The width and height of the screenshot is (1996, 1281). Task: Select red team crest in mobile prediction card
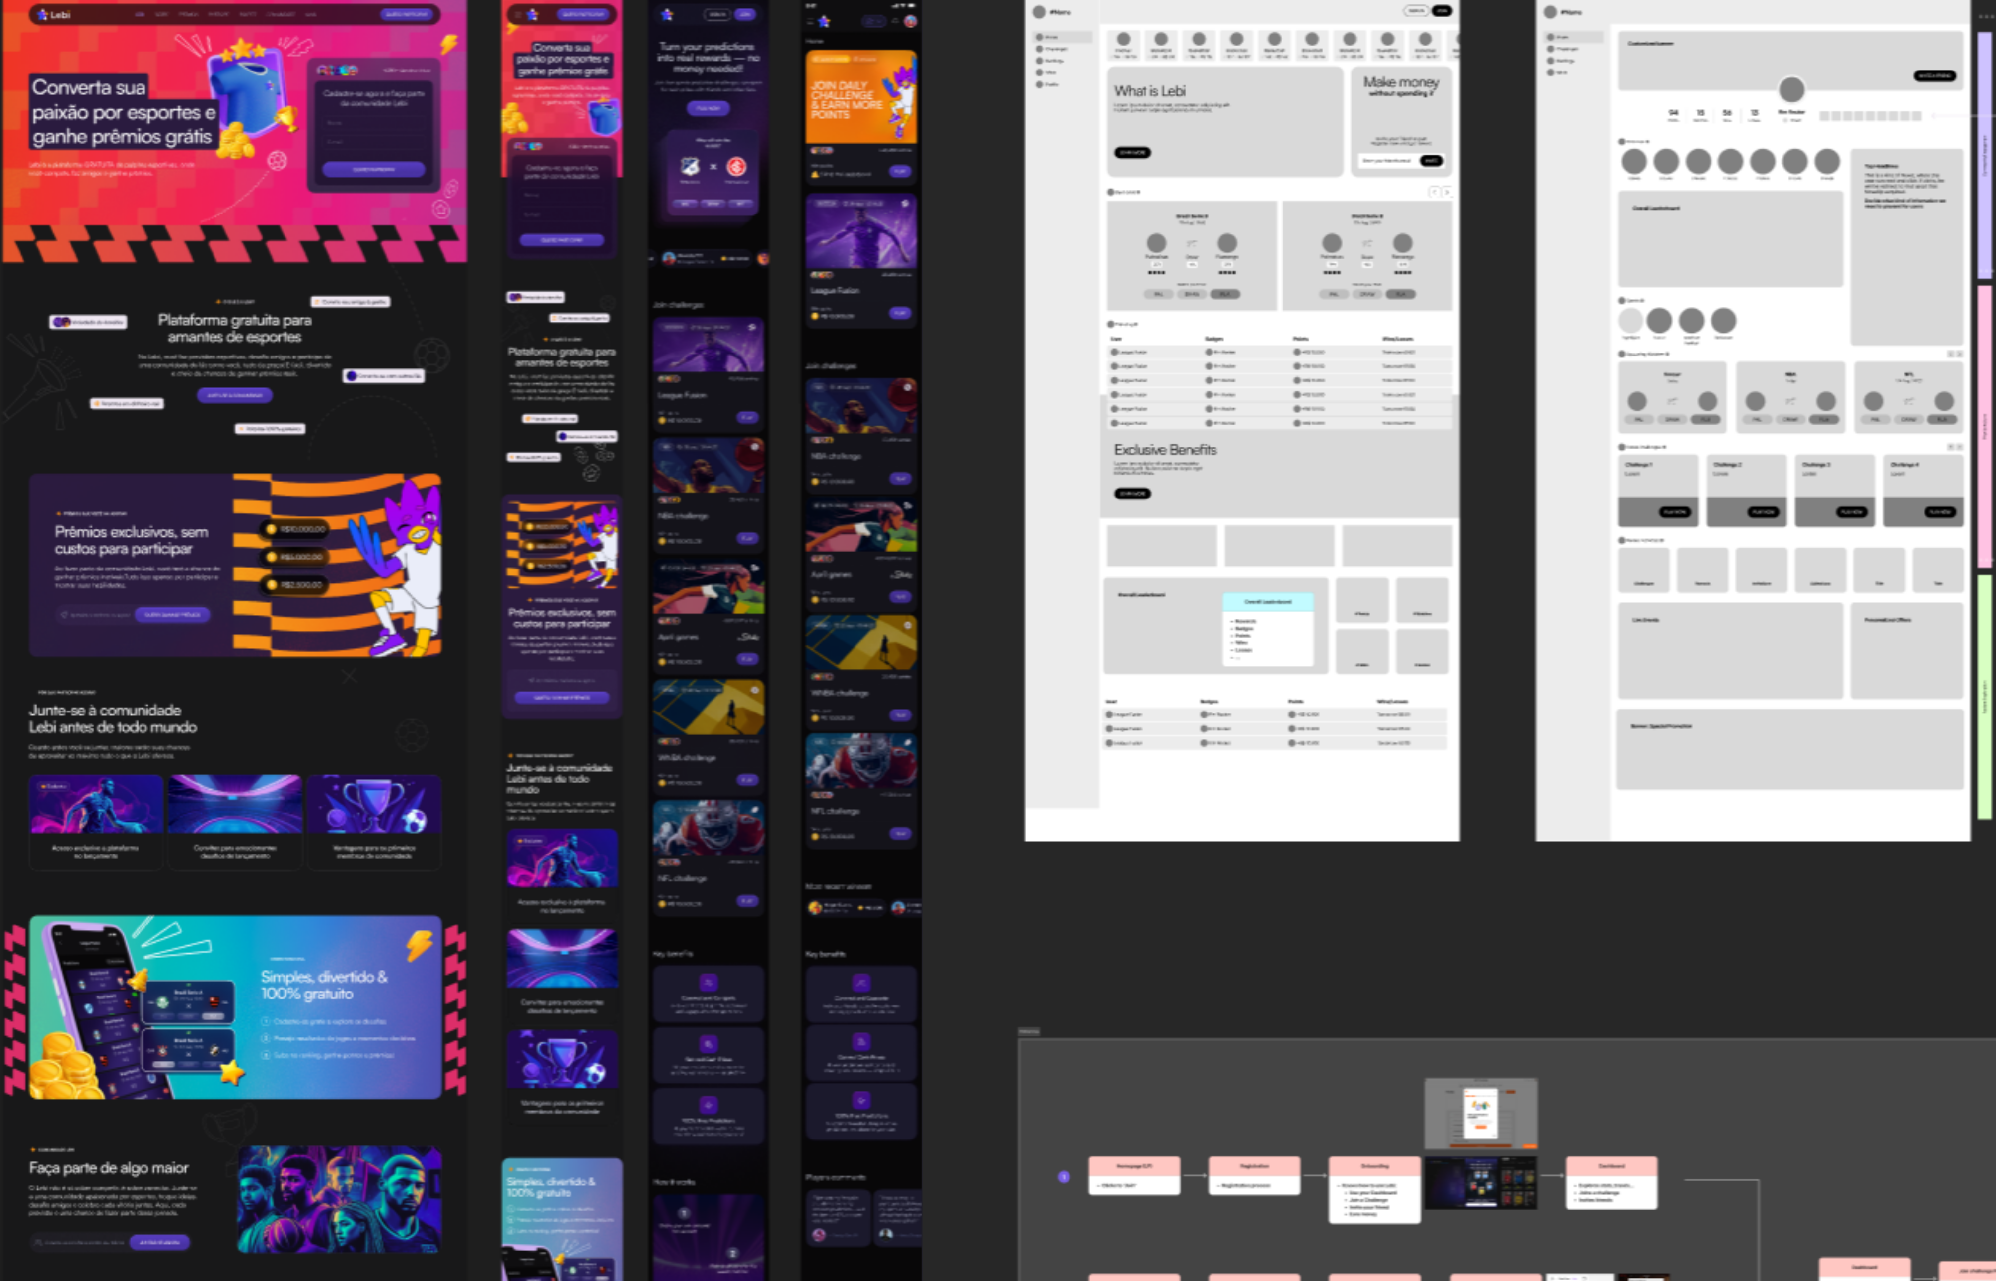click(736, 166)
